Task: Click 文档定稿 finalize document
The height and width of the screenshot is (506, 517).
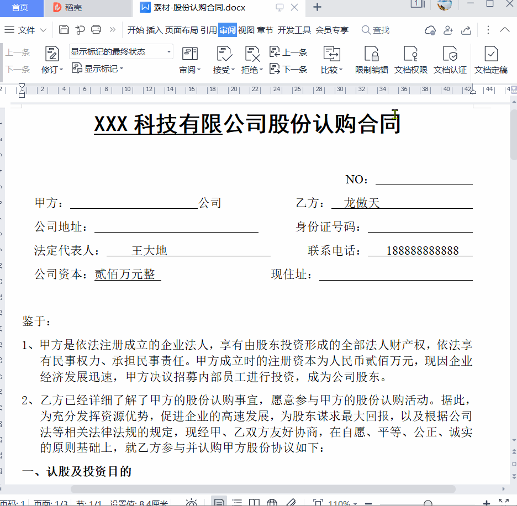Action: [x=491, y=60]
